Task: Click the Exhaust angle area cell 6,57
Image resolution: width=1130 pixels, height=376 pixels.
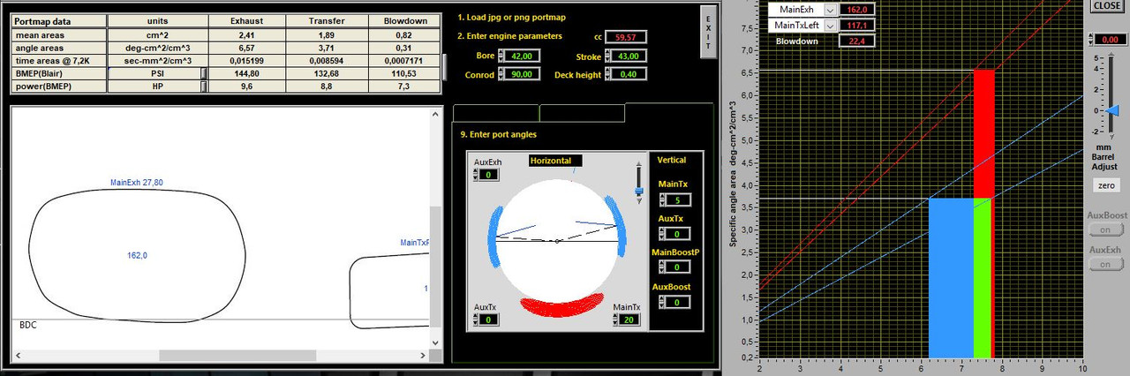Action: point(246,46)
